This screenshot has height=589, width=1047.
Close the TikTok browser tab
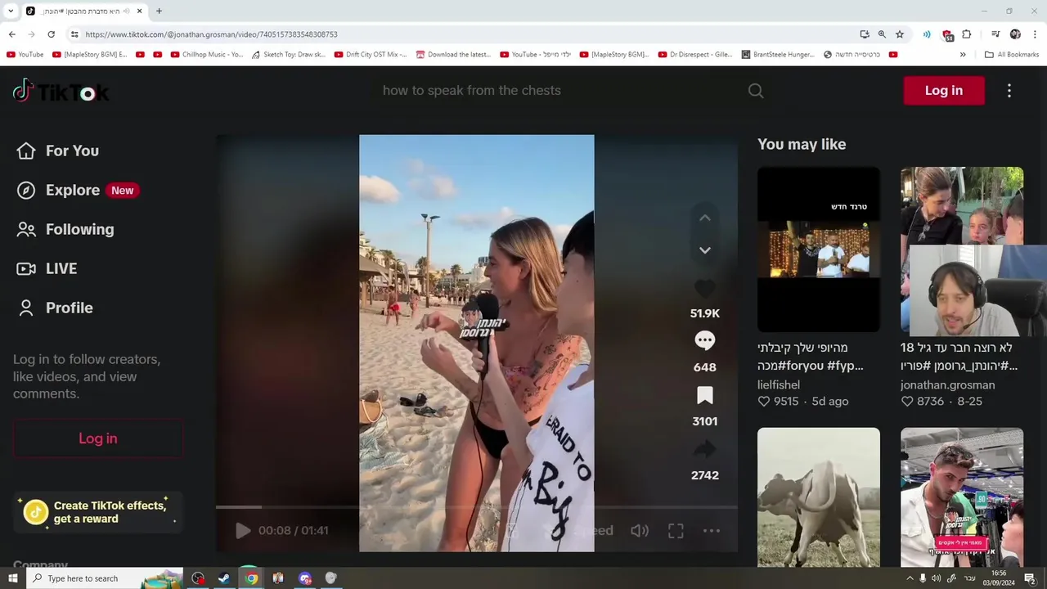pos(139,11)
